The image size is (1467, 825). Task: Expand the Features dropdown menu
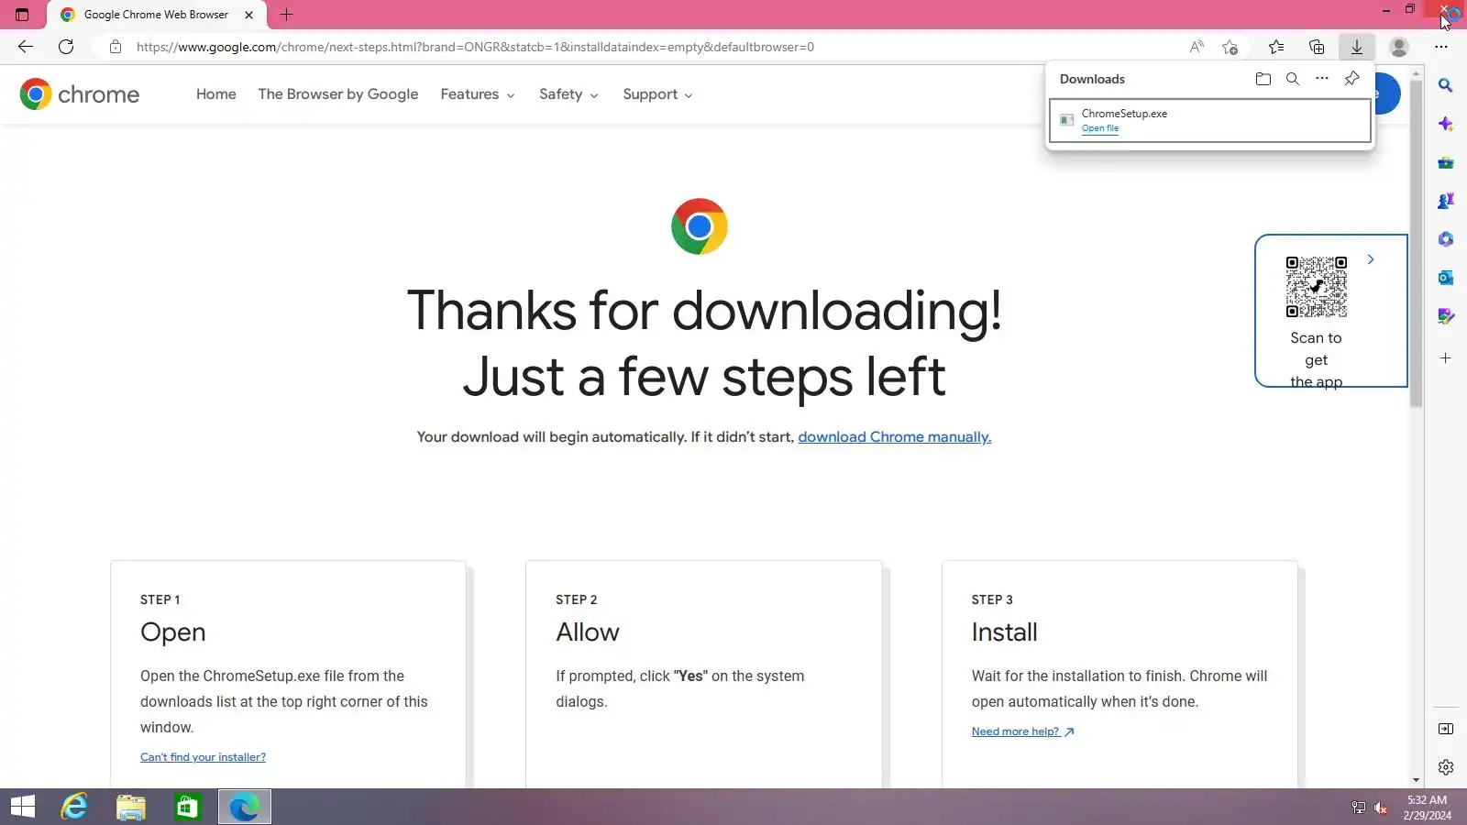click(x=478, y=94)
